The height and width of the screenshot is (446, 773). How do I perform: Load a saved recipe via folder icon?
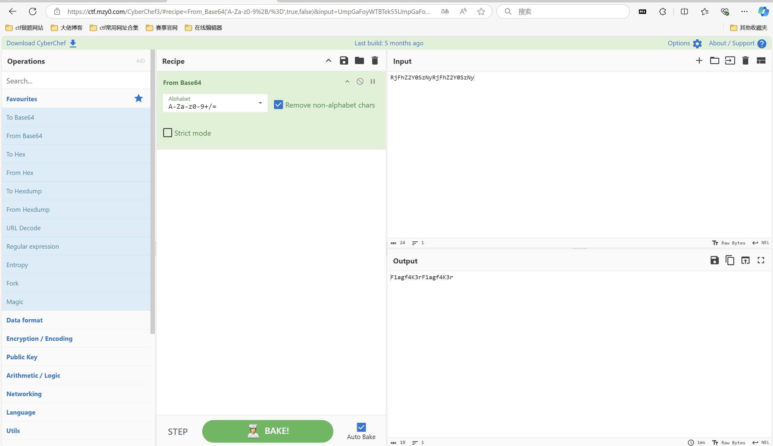tap(359, 61)
